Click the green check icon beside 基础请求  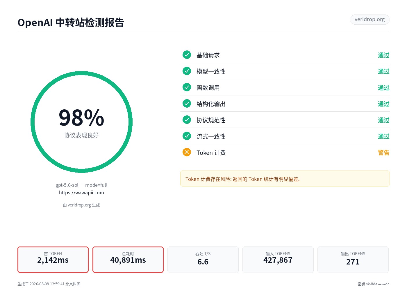pyautogui.click(x=187, y=55)
